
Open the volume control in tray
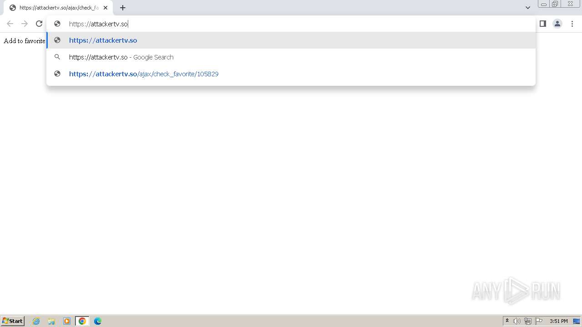517,321
